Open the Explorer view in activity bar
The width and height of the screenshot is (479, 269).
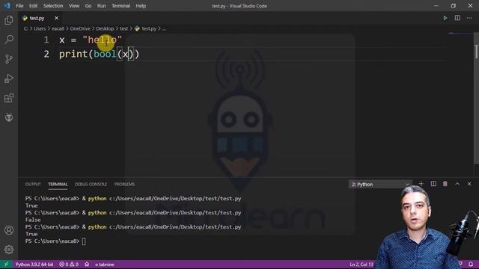click(9, 20)
